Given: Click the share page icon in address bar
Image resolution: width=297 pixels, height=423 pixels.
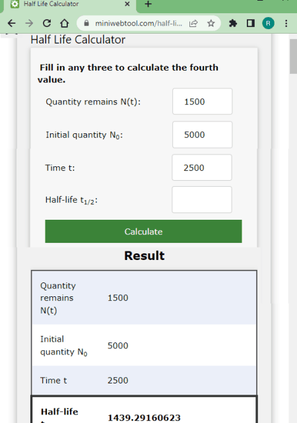Looking at the screenshot, I should (x=193, y=24).
